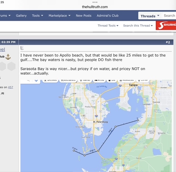Screen dimensions: 176x172
Task: Click the map Restaurants filter chip
Action: pos(68,81)
